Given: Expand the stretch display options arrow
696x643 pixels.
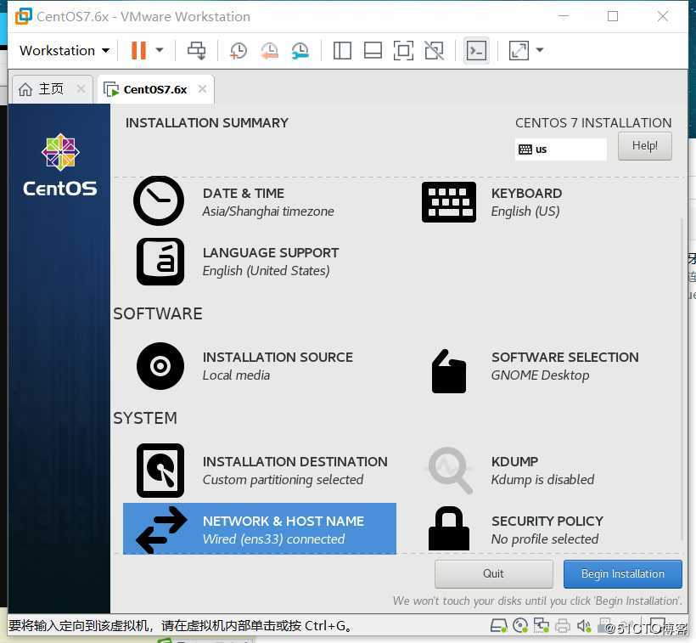Looking at the screenshot, I should point(540,50).
